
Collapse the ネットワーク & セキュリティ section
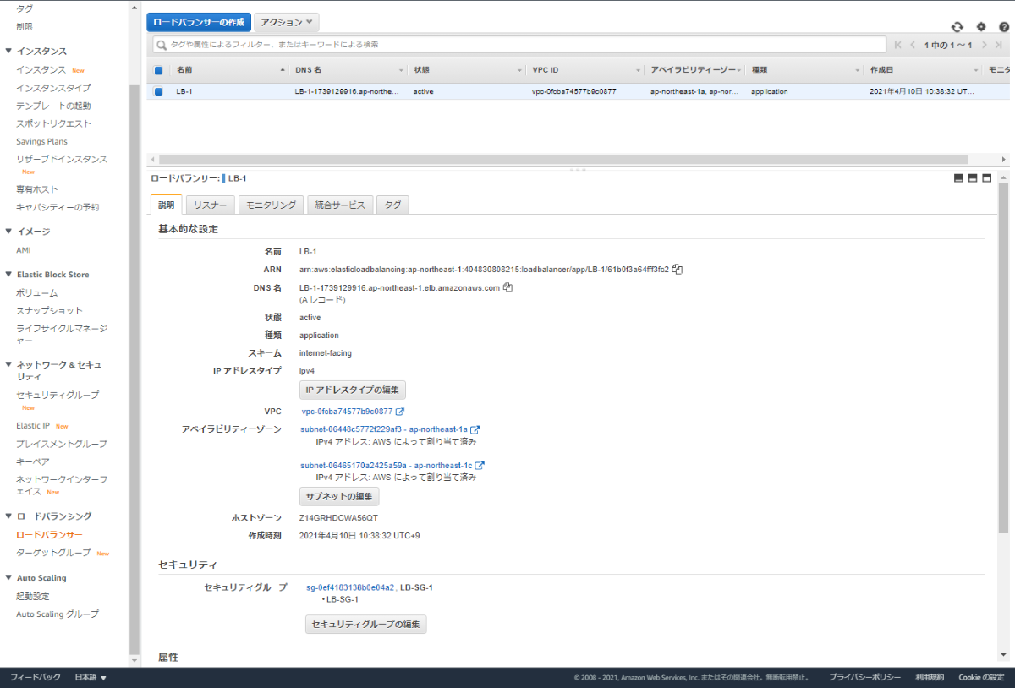[x=8, y=365]
